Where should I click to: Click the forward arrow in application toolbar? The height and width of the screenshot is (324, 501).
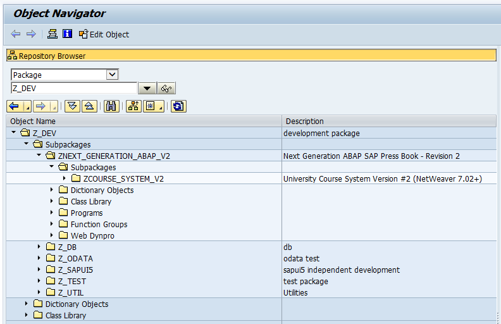31,34
